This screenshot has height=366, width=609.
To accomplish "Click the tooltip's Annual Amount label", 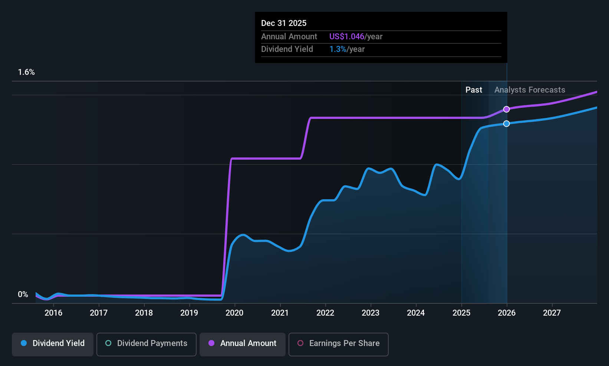I will (x=289, y=36).
